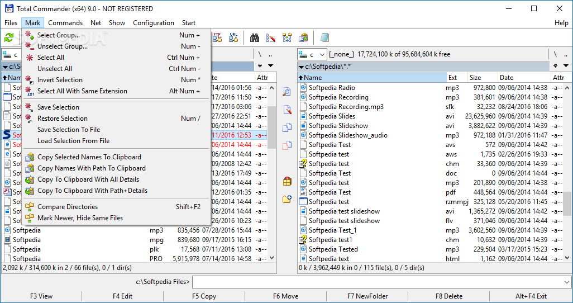
Task: Select Softpedia Slideshow_audio file row
Action: click(430, 135)
